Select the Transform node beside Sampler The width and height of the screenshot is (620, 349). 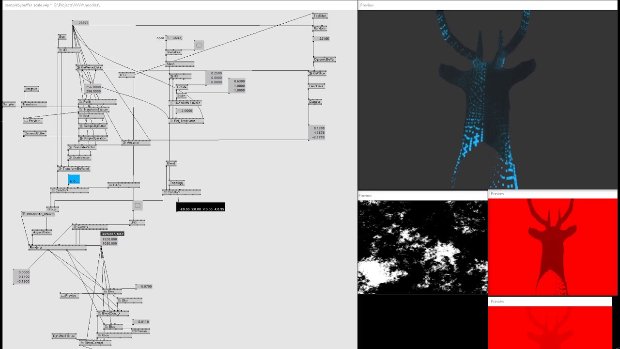34,104
